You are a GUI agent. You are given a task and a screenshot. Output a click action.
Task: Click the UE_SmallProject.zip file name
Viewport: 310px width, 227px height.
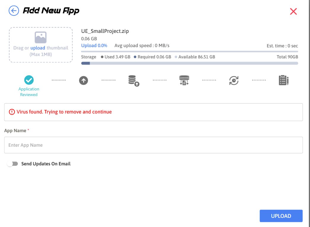click(105, 31)
